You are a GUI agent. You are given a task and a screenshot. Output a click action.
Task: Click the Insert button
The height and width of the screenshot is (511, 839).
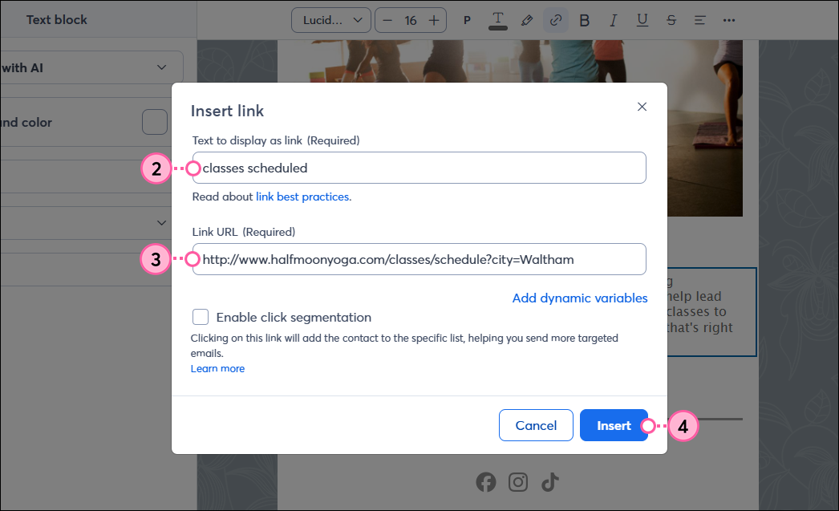614,425
